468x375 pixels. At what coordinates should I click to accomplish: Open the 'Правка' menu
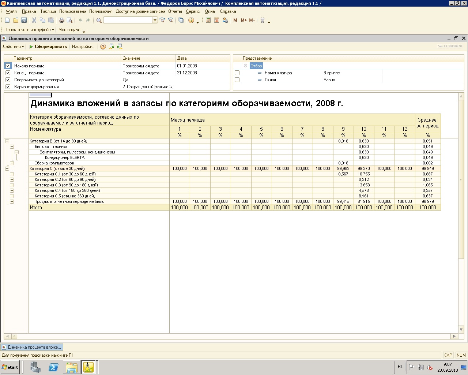click(29, 11)
